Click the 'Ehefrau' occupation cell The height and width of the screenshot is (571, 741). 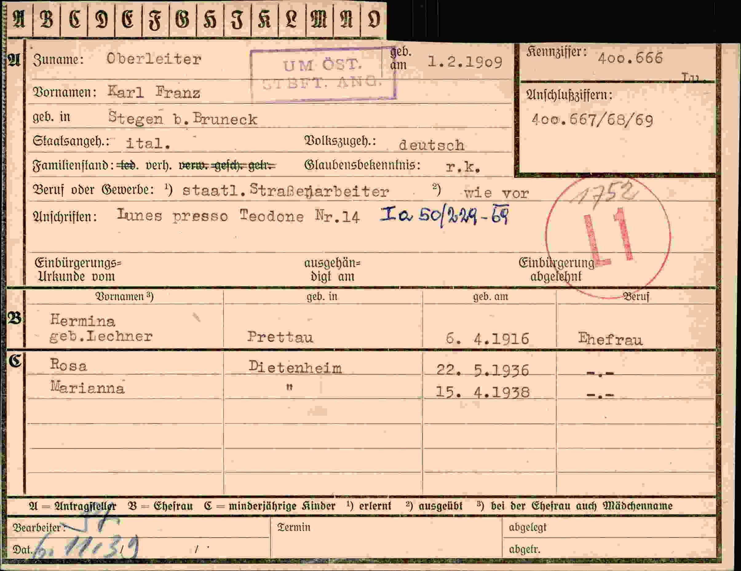[610, 339]
